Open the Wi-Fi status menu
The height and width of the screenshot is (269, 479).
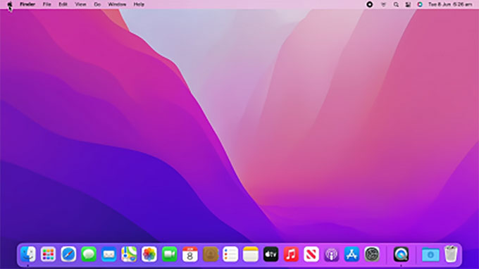tap(383, 4)
